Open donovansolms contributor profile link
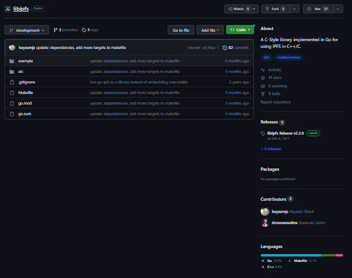This screenshot has height=278, width=352. coord(285,222)
